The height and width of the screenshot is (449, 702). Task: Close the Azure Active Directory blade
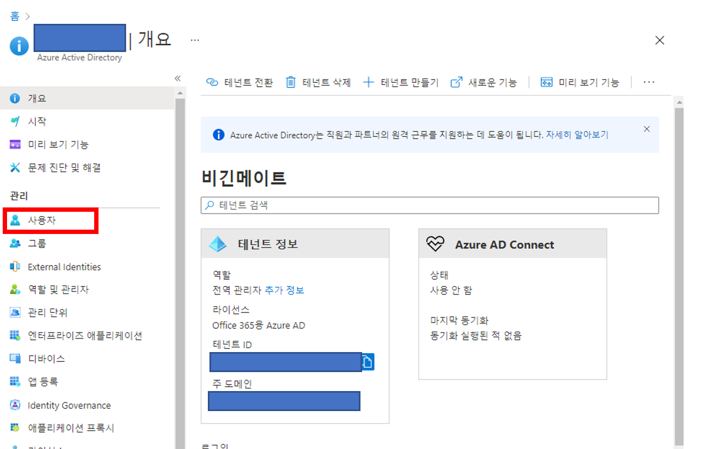(660, 40)
